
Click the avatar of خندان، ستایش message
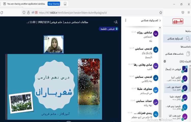(156, 102)
